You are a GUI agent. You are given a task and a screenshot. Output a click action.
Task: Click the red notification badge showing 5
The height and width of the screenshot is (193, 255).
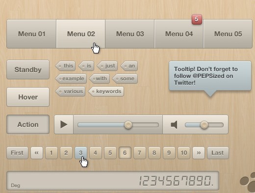[x=197, y=20]
